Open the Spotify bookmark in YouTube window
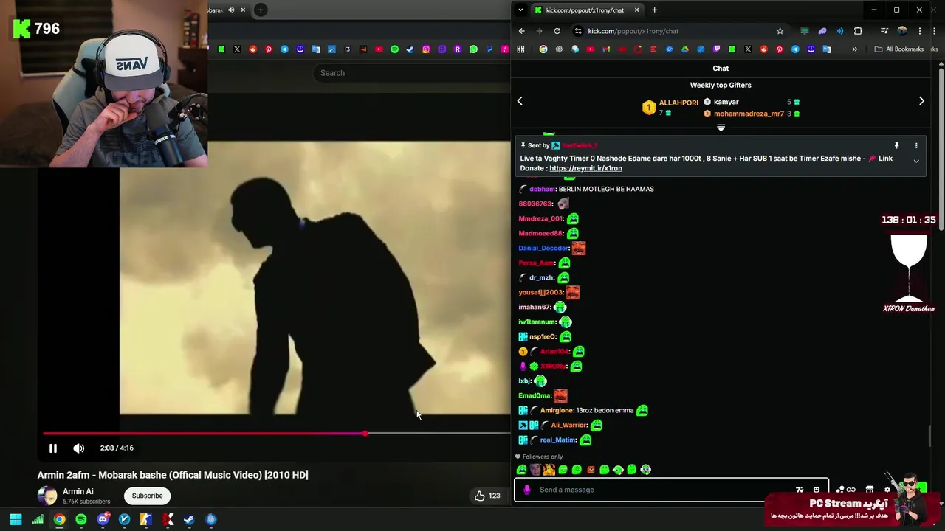The width and height of the screenshot is (945, 531). 394,49
